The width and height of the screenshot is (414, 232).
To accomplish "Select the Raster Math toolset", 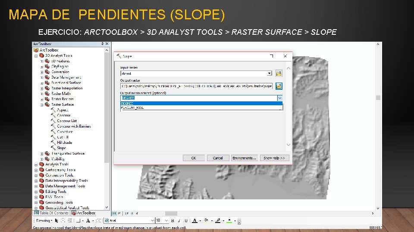I will point(58,94).
